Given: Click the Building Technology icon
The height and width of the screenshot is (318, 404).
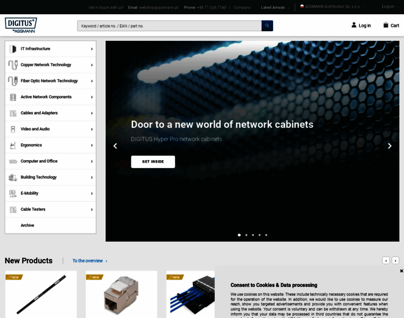Looking at the screenshot, I should click(13, 177).
